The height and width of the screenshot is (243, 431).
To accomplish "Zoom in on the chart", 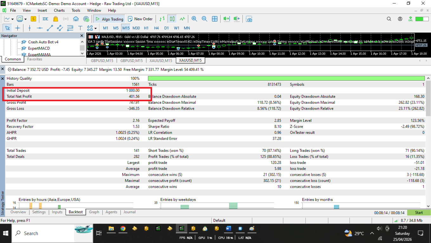I will click(194, 19).
